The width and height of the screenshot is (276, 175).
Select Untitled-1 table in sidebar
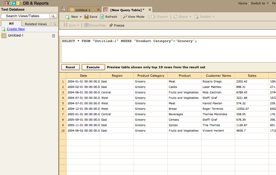point(16,35)
